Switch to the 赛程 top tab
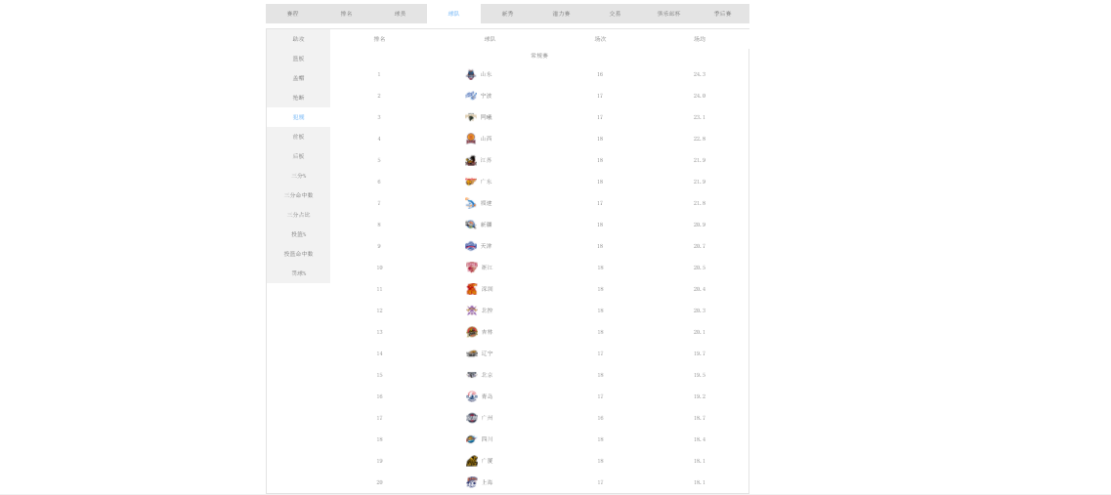This screenshot has width=1111, height=495. (292, 14)
